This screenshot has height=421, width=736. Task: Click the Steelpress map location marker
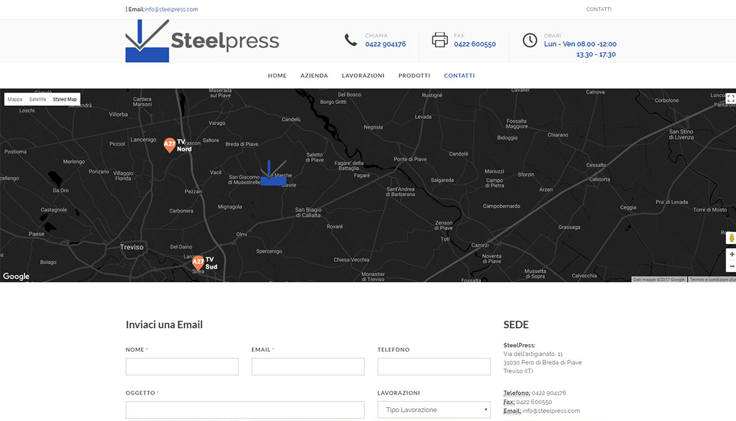[273, 172]
